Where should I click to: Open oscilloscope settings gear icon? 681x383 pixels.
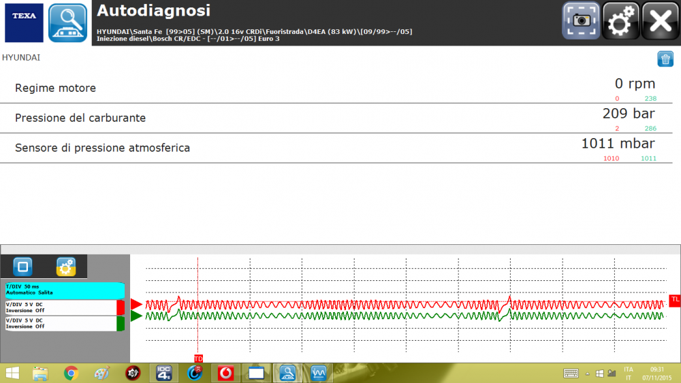[x=65, y=266]
